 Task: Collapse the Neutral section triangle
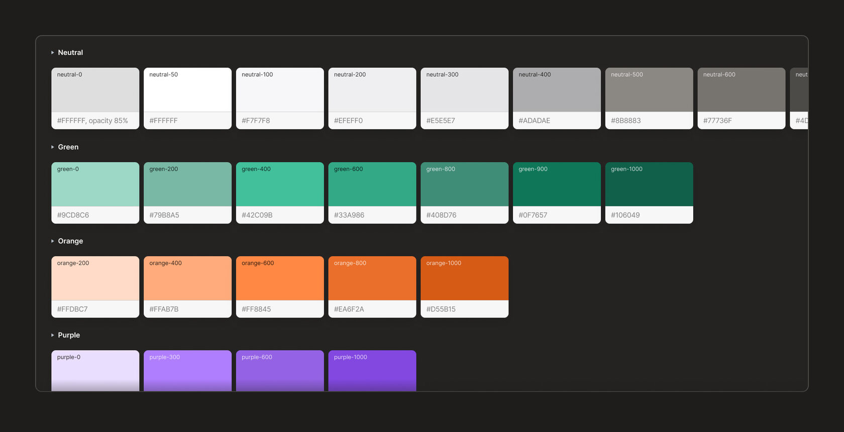coord(52,52)
